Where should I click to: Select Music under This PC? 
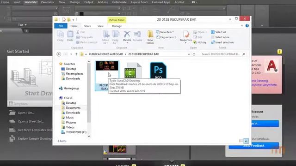[x=68, y=118]
